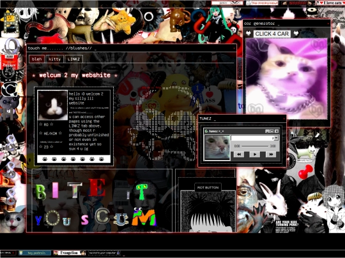Open the kitty tab
Screen dimensions: 345x258
(54, 59)
